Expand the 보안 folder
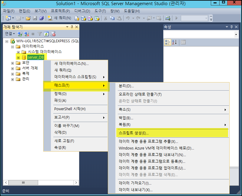The width and height of the screenshot is (242, 196). pos(12,63)
